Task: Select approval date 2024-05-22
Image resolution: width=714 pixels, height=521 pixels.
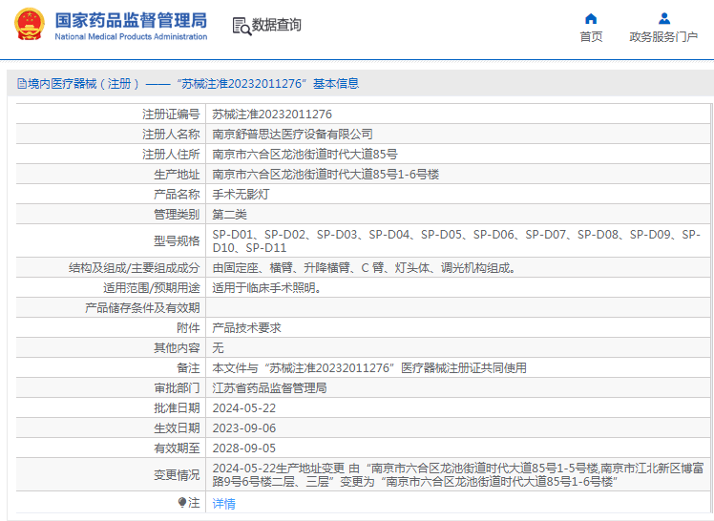Action: [244, 408]
